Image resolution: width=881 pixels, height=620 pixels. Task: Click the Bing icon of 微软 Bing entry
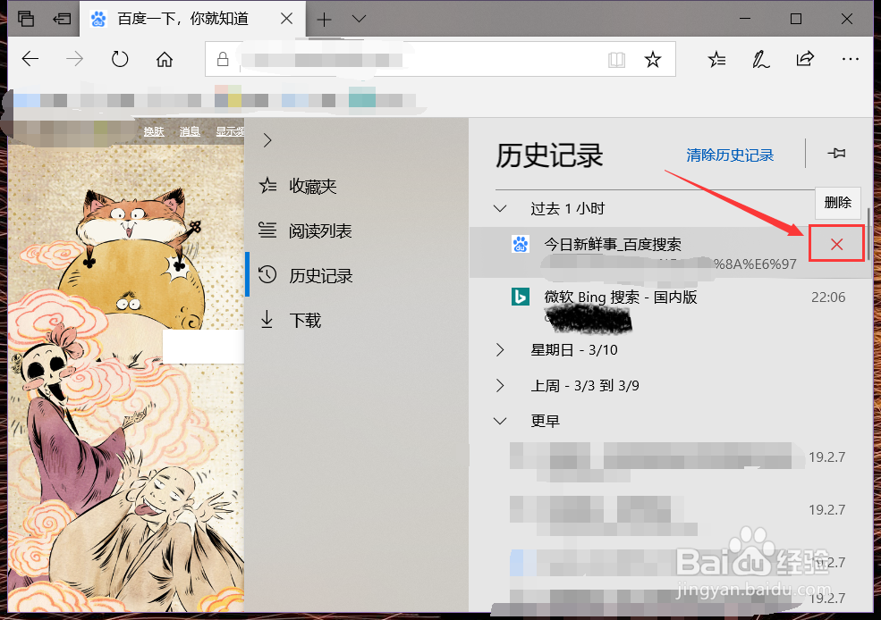click(x=520, y=297)
